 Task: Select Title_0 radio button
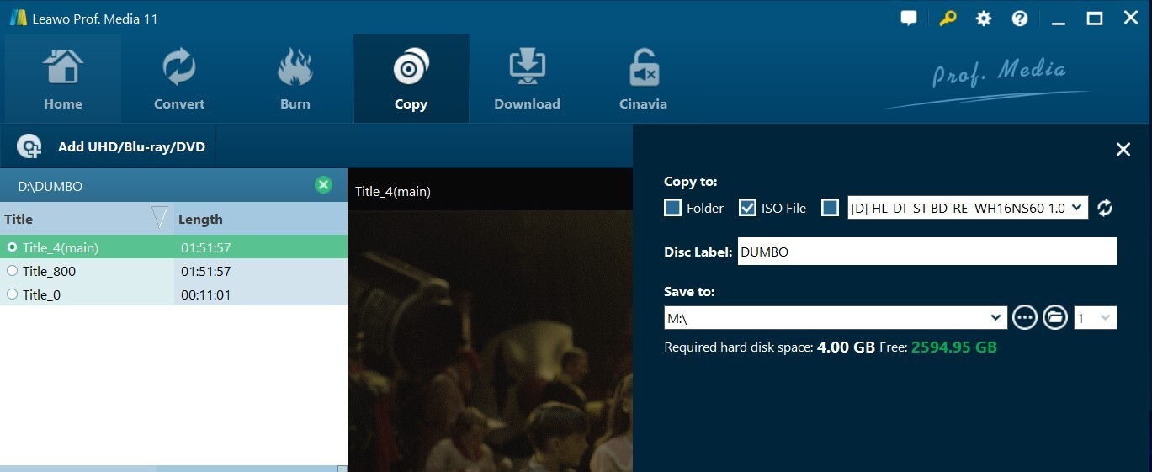click(x=13, y=294)
